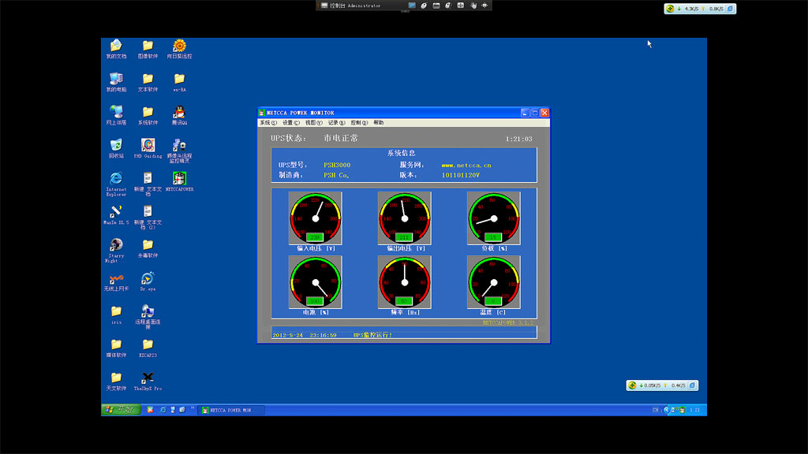Click the UPS监控运行 status bar message
Image resolution: width=808 pixels, height=454 pixels.
pos(372,335)
